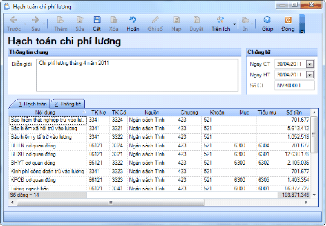326x226 pixels.
Task: Click the Chương column header
Action: click(189, 113)
